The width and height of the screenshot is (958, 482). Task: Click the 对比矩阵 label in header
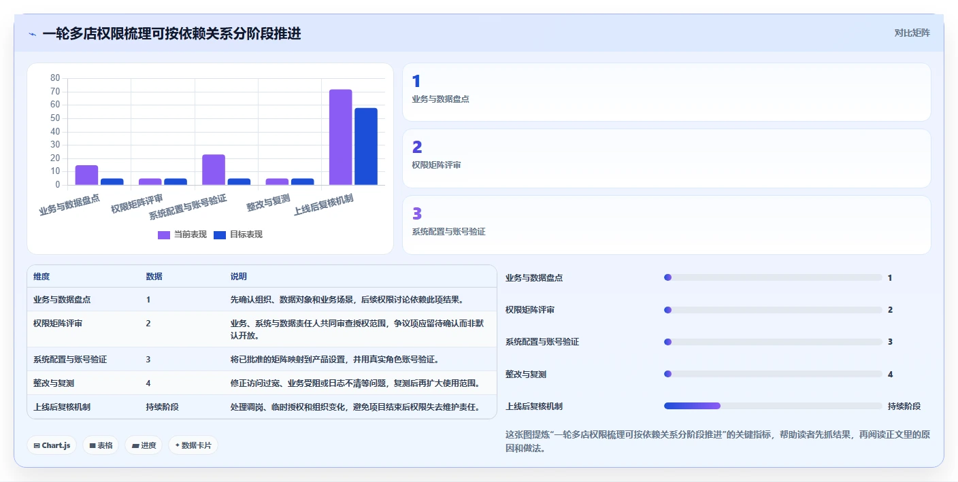(x=912, y=33)
